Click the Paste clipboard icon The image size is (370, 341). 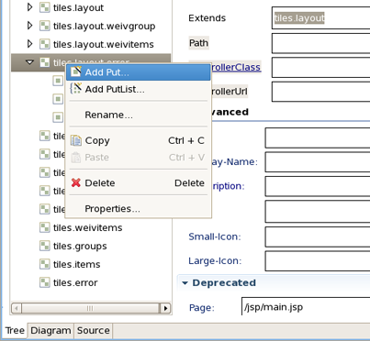click(76, 158)
